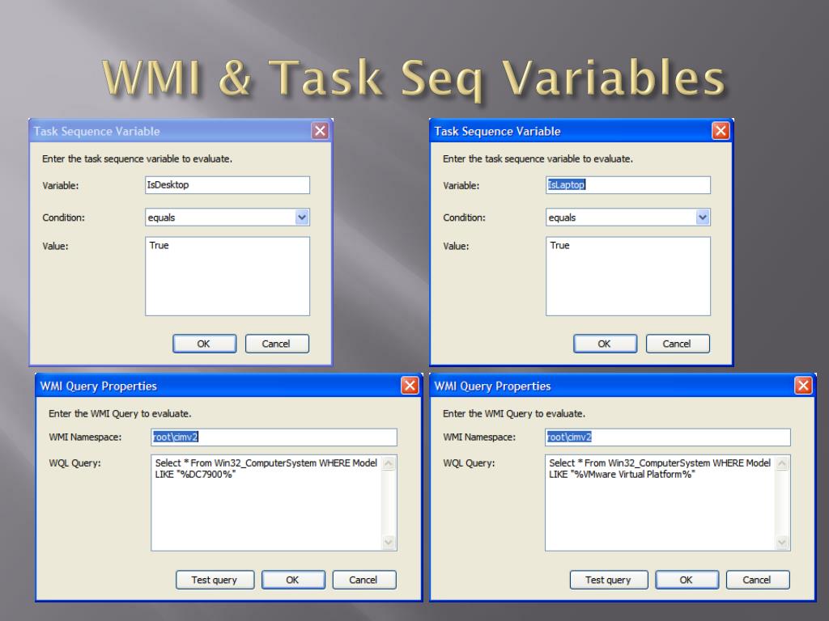Test query for VMware Virtual Platform query

pos(609,580)
